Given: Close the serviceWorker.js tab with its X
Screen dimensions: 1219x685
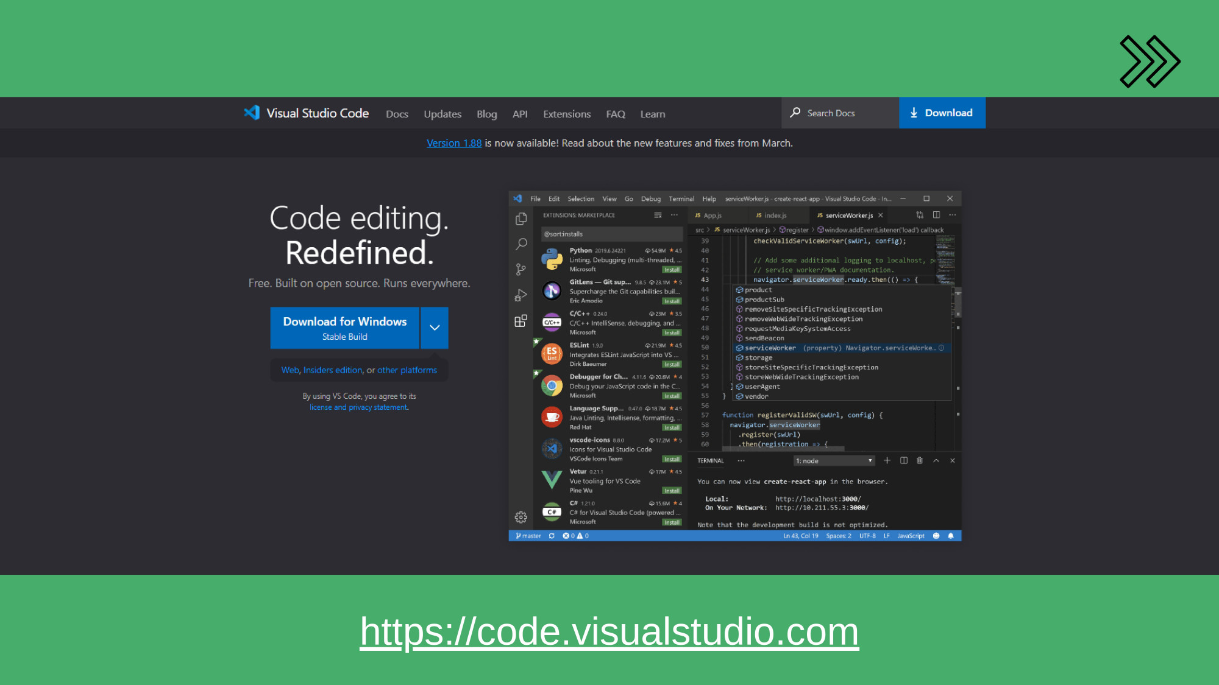Looking at the screenshot, I should (x=881, y=215).
